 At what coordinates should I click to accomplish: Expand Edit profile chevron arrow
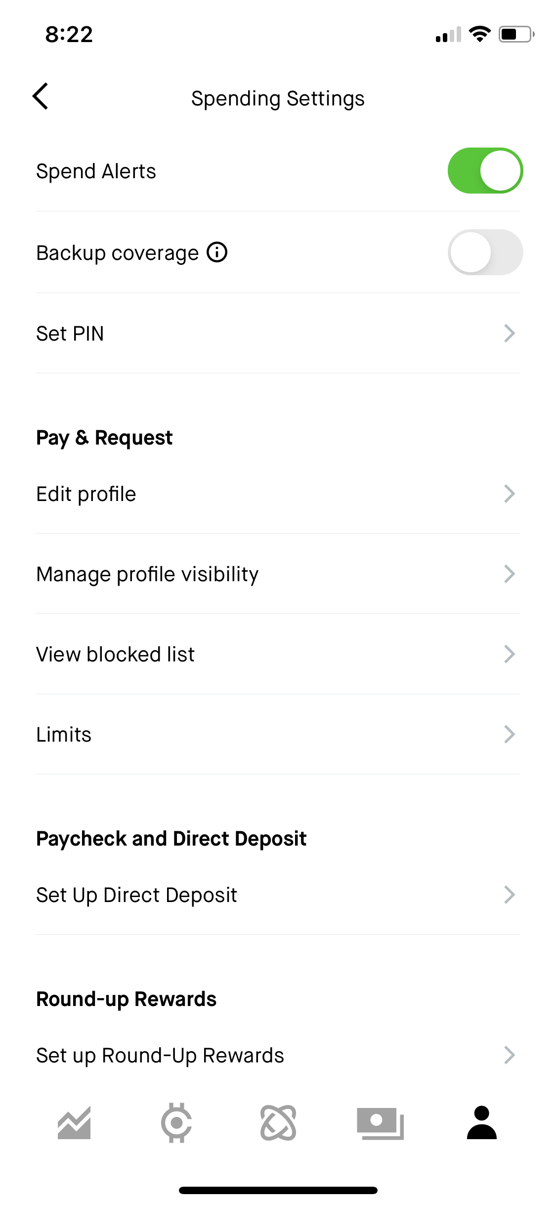(510, 494)
